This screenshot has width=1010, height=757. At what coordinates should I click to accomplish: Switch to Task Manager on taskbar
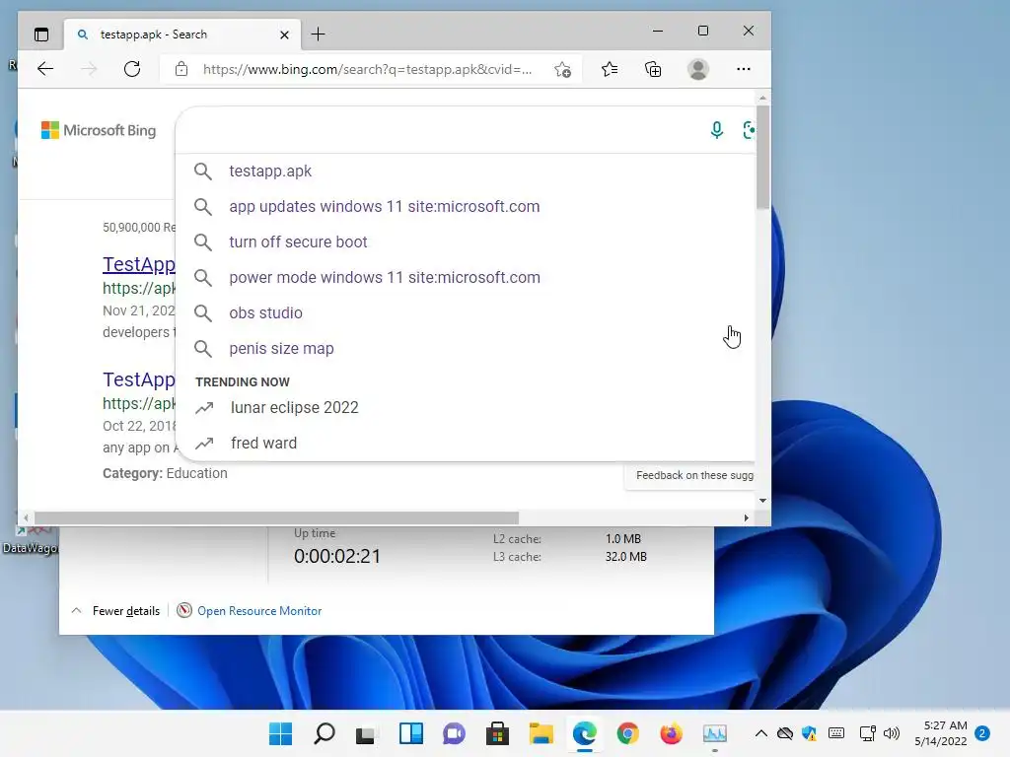point(715,733)
